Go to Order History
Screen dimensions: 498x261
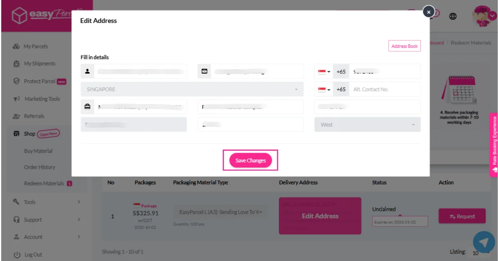pyautogui.click(x=39, y=167)
